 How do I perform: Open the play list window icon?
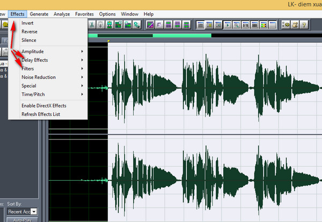click(x=218, y=25)
